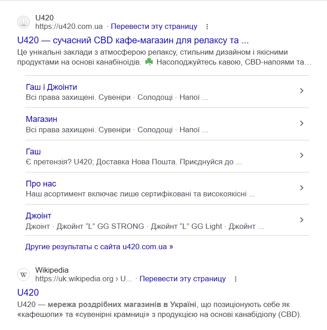
Task: Go to the 'Магазин' sitelink
Action: point(42,119)
